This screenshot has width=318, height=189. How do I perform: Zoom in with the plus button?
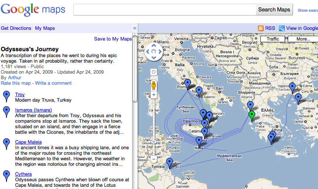coord(154,95)
